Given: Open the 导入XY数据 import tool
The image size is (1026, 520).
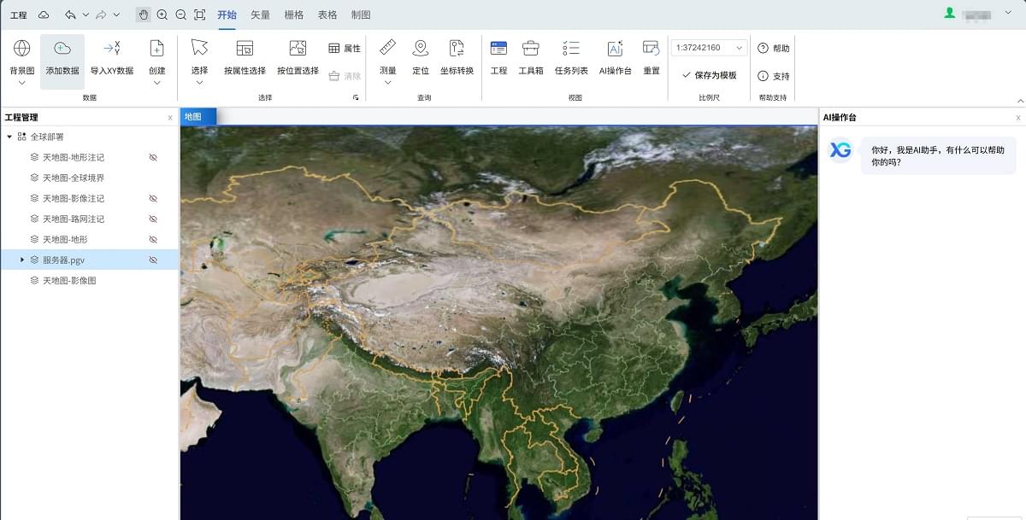Looking at the screenshot, I should click(x=111, y=50).
